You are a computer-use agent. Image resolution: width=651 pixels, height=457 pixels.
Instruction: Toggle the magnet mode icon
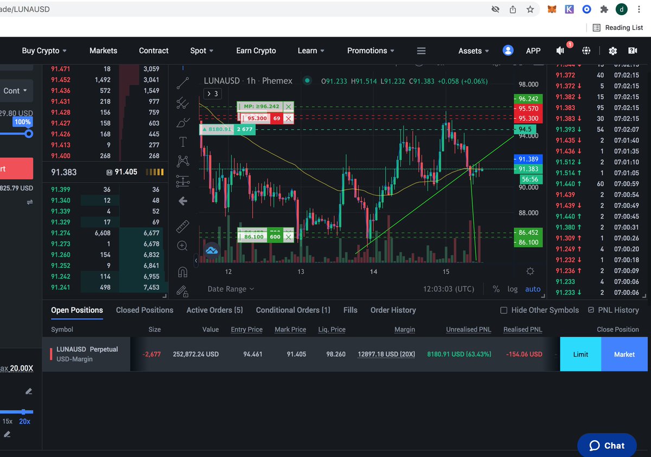(x=183, y=272)
